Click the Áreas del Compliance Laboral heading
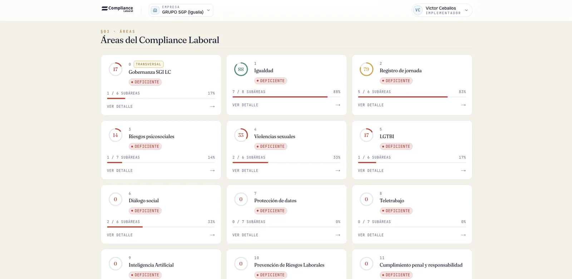 click(x=160, y=40)
